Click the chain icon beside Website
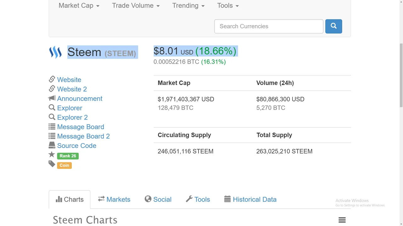This screenshot has height=226, width=403. point(52,79)
